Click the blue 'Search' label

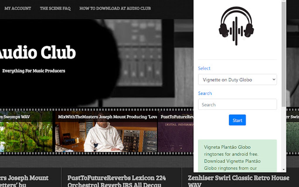pyautogui.click(x=205, y=93)
